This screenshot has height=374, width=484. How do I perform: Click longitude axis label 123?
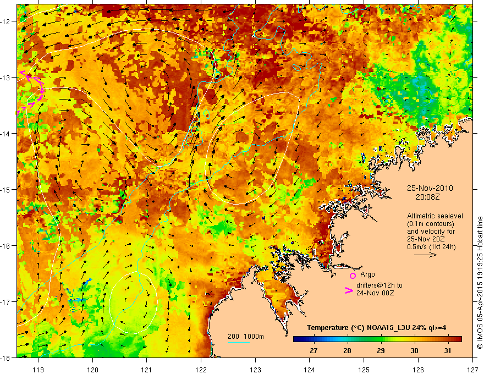point(255,370)
